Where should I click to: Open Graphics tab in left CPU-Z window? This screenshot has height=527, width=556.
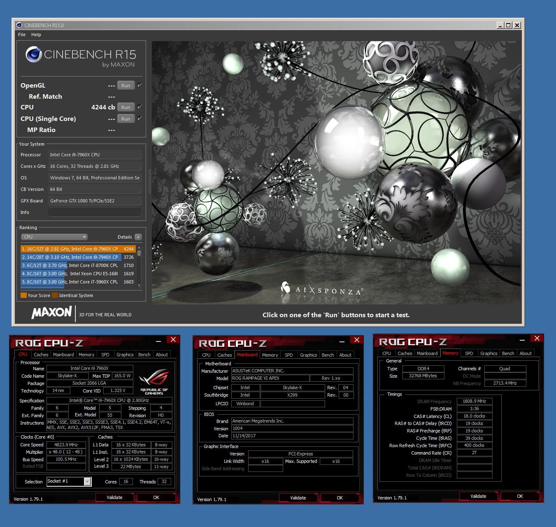coord(125,355)
